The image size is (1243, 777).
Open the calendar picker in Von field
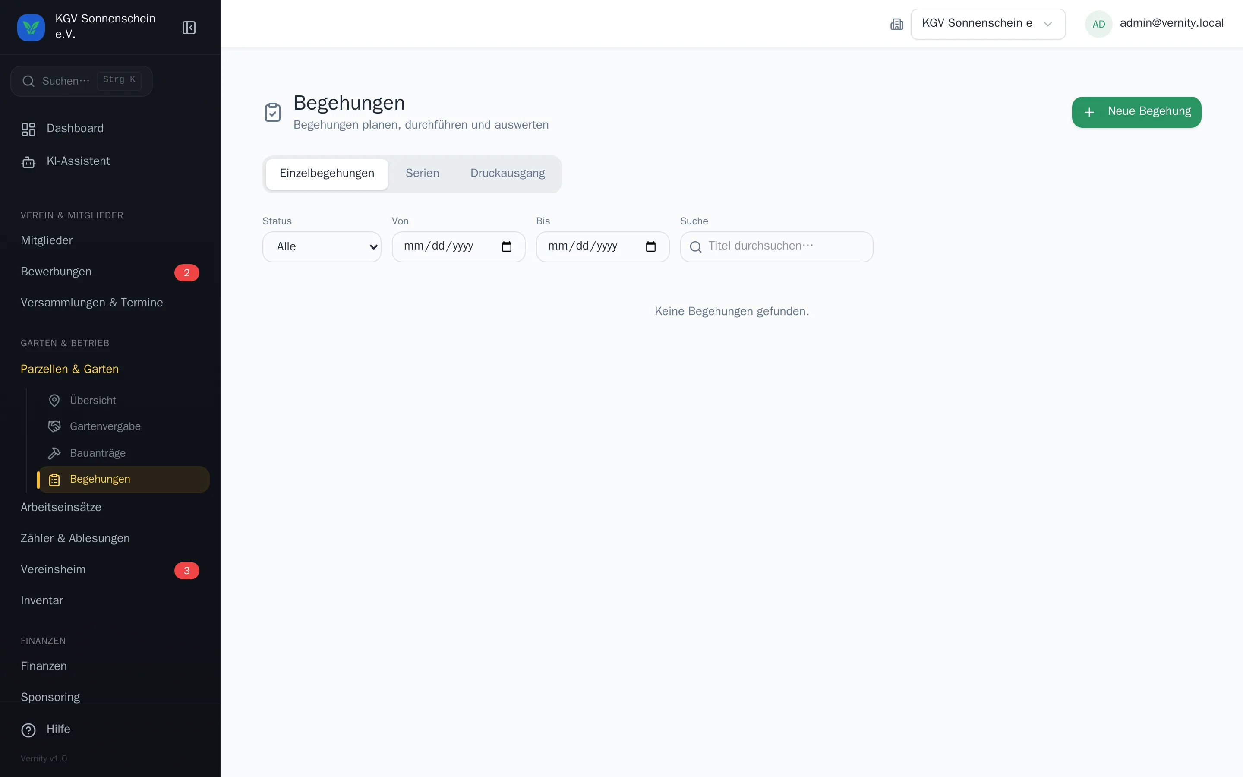tap(506, 246)
